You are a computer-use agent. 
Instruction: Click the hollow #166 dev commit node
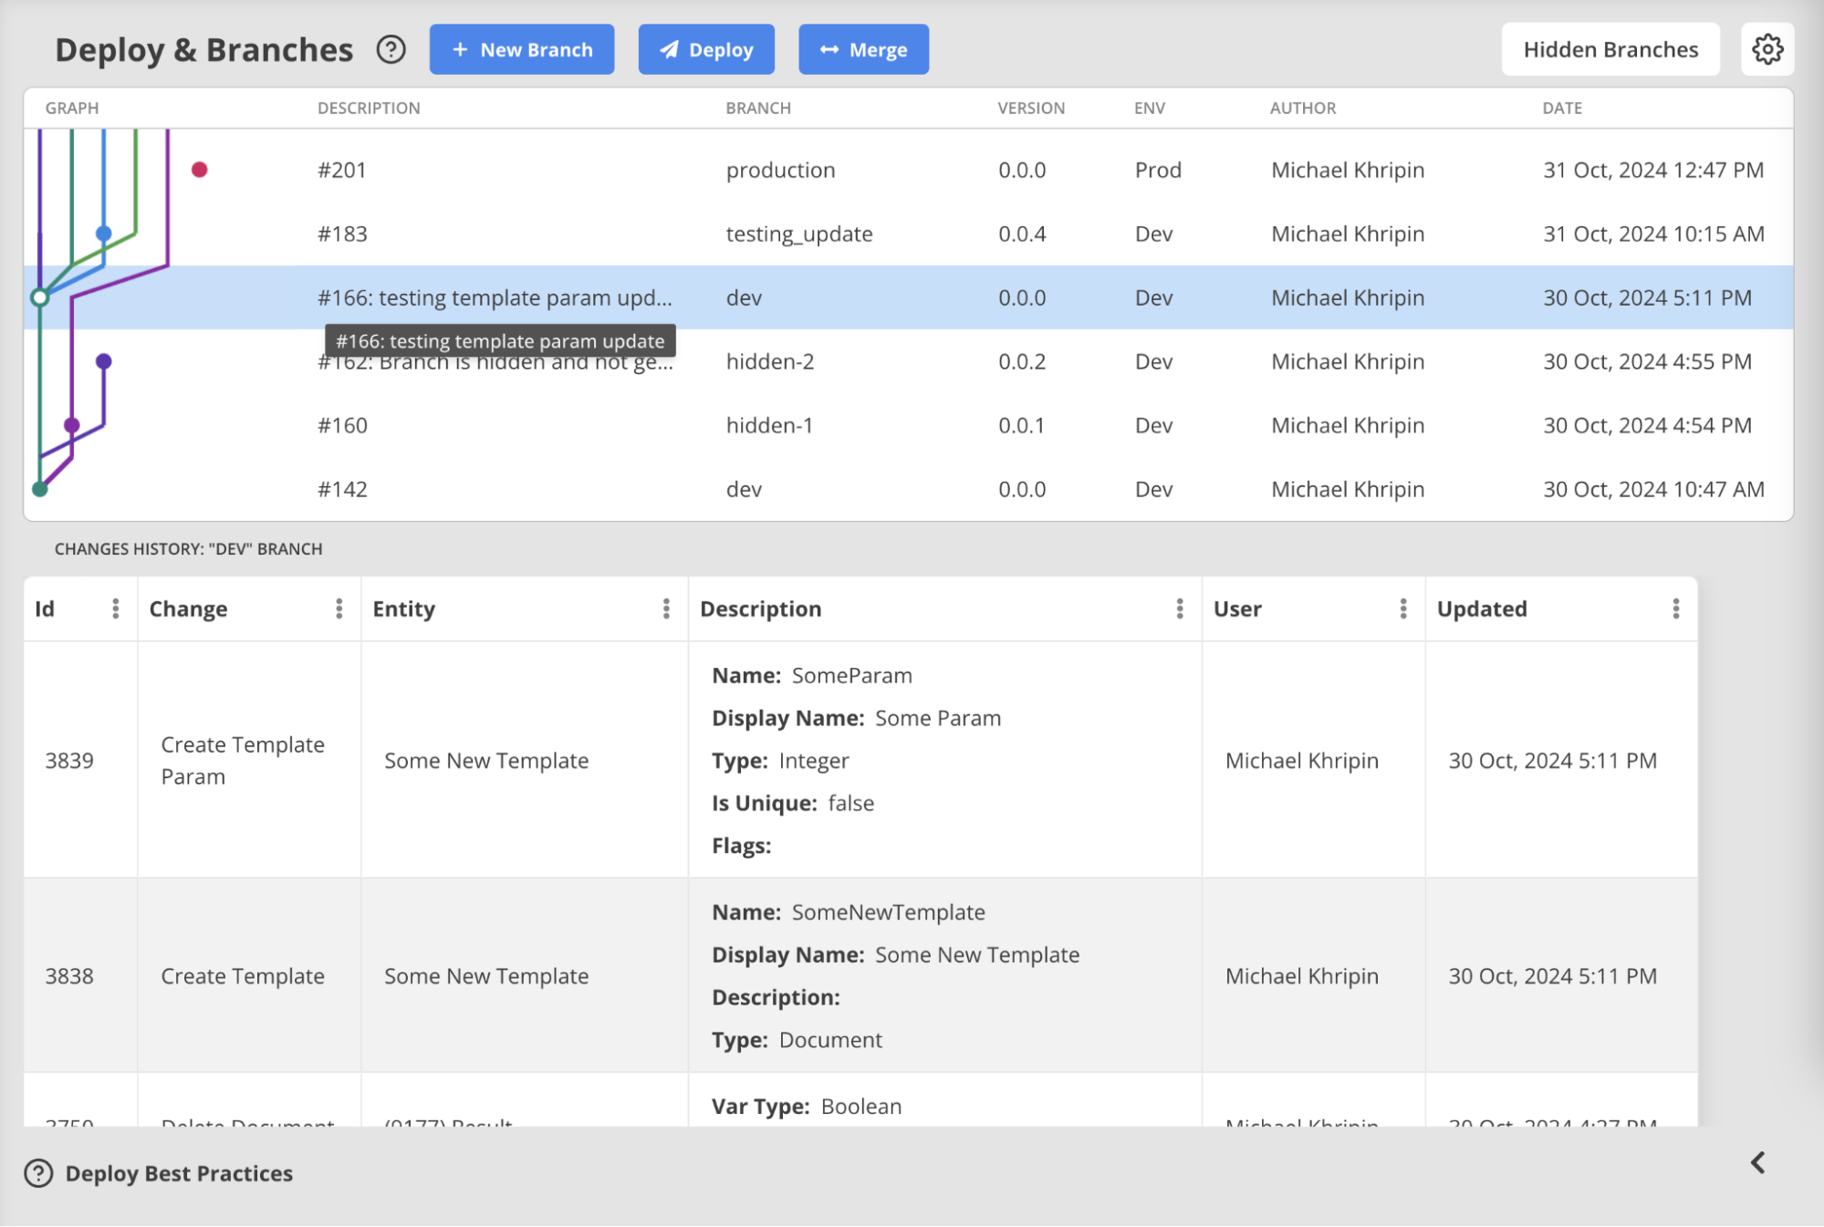point(40,297)
